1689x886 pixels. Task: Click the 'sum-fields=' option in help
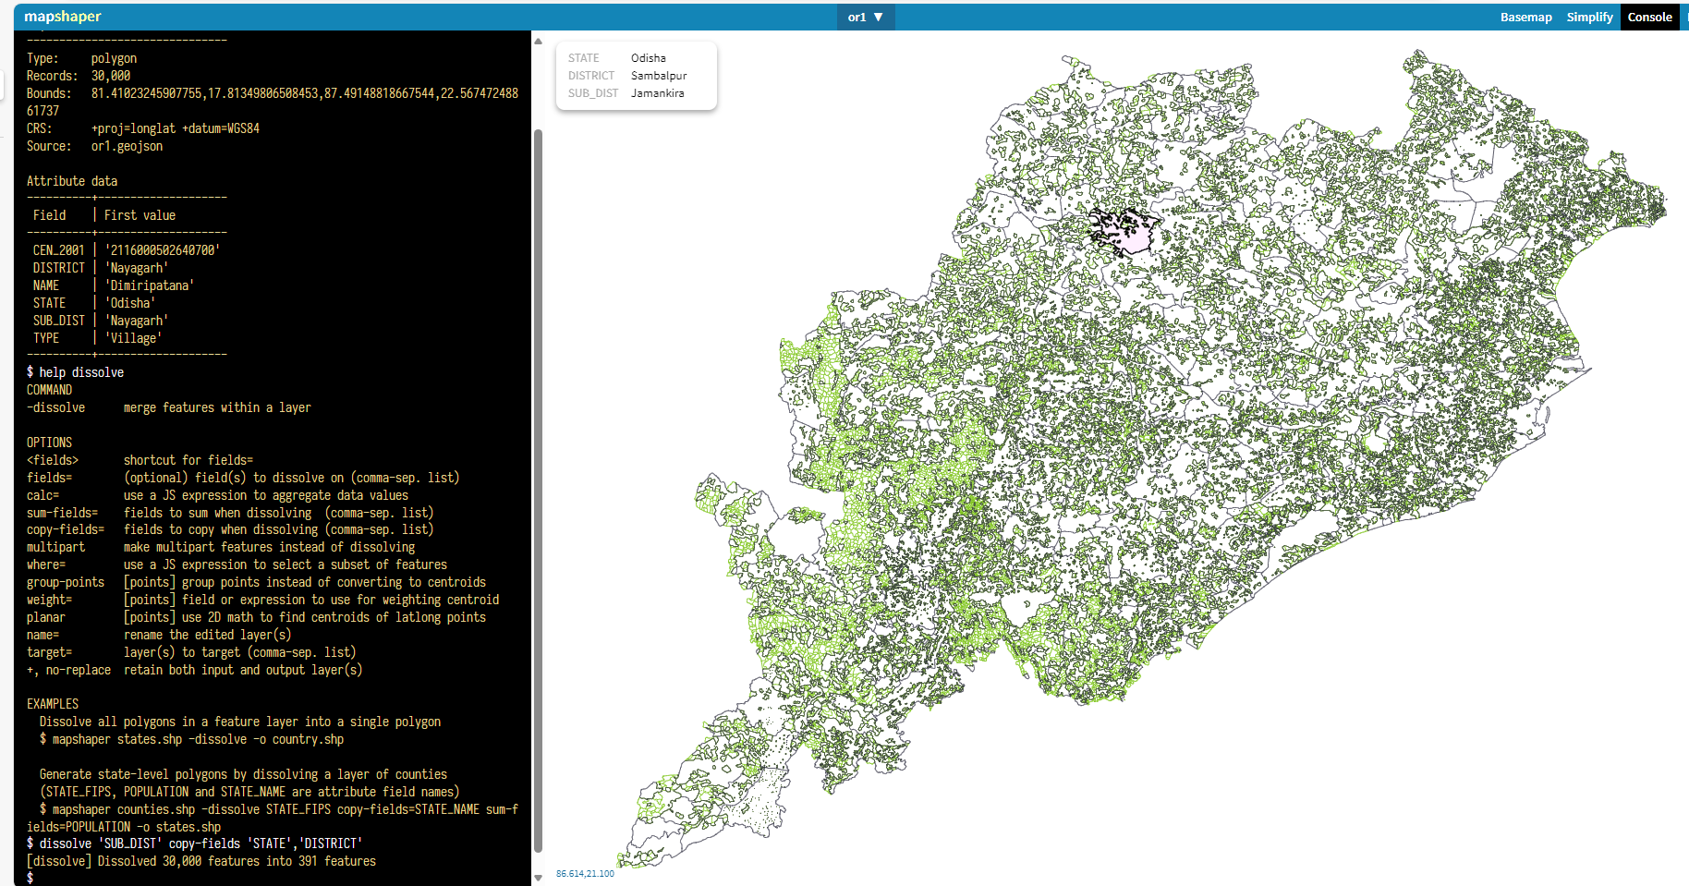(x=62, y=513)
